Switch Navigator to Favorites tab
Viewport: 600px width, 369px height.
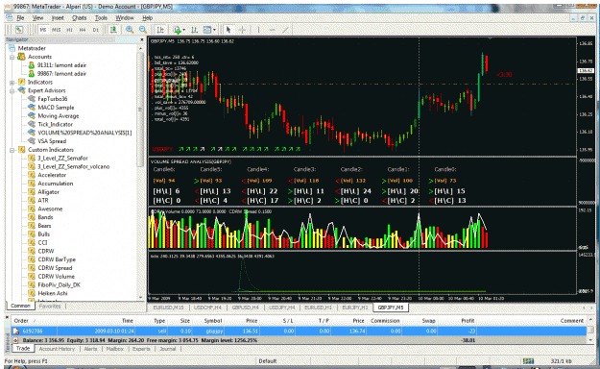pyautogui.click(x=50, y=306)
